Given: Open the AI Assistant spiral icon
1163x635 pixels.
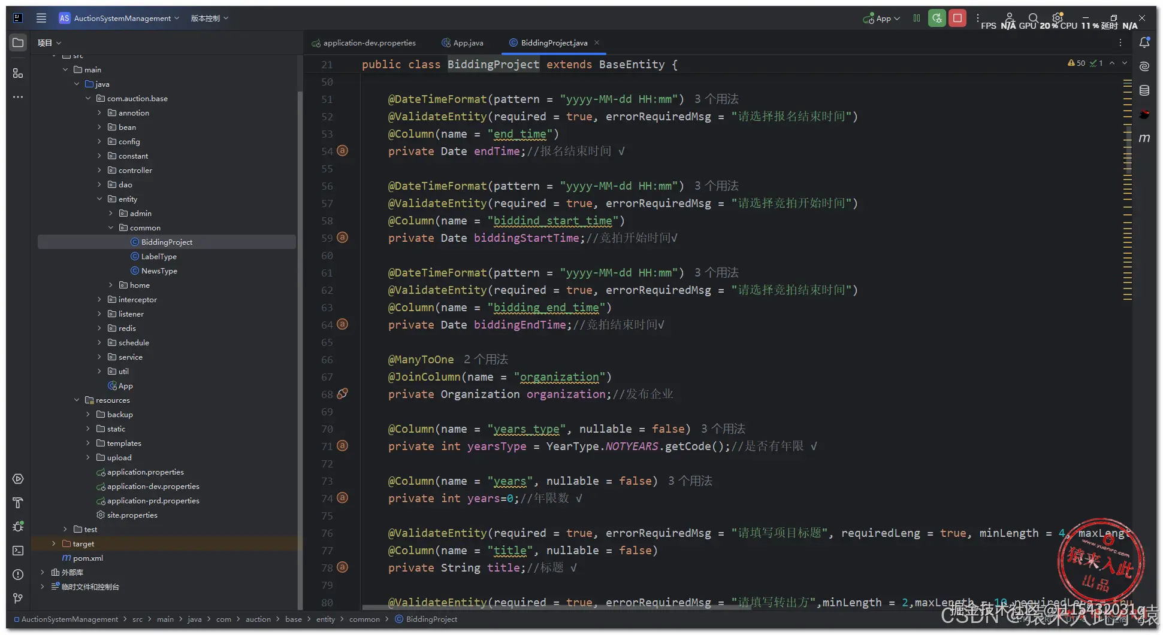Looking at the screenshot, I should [x=1144, y=66].
